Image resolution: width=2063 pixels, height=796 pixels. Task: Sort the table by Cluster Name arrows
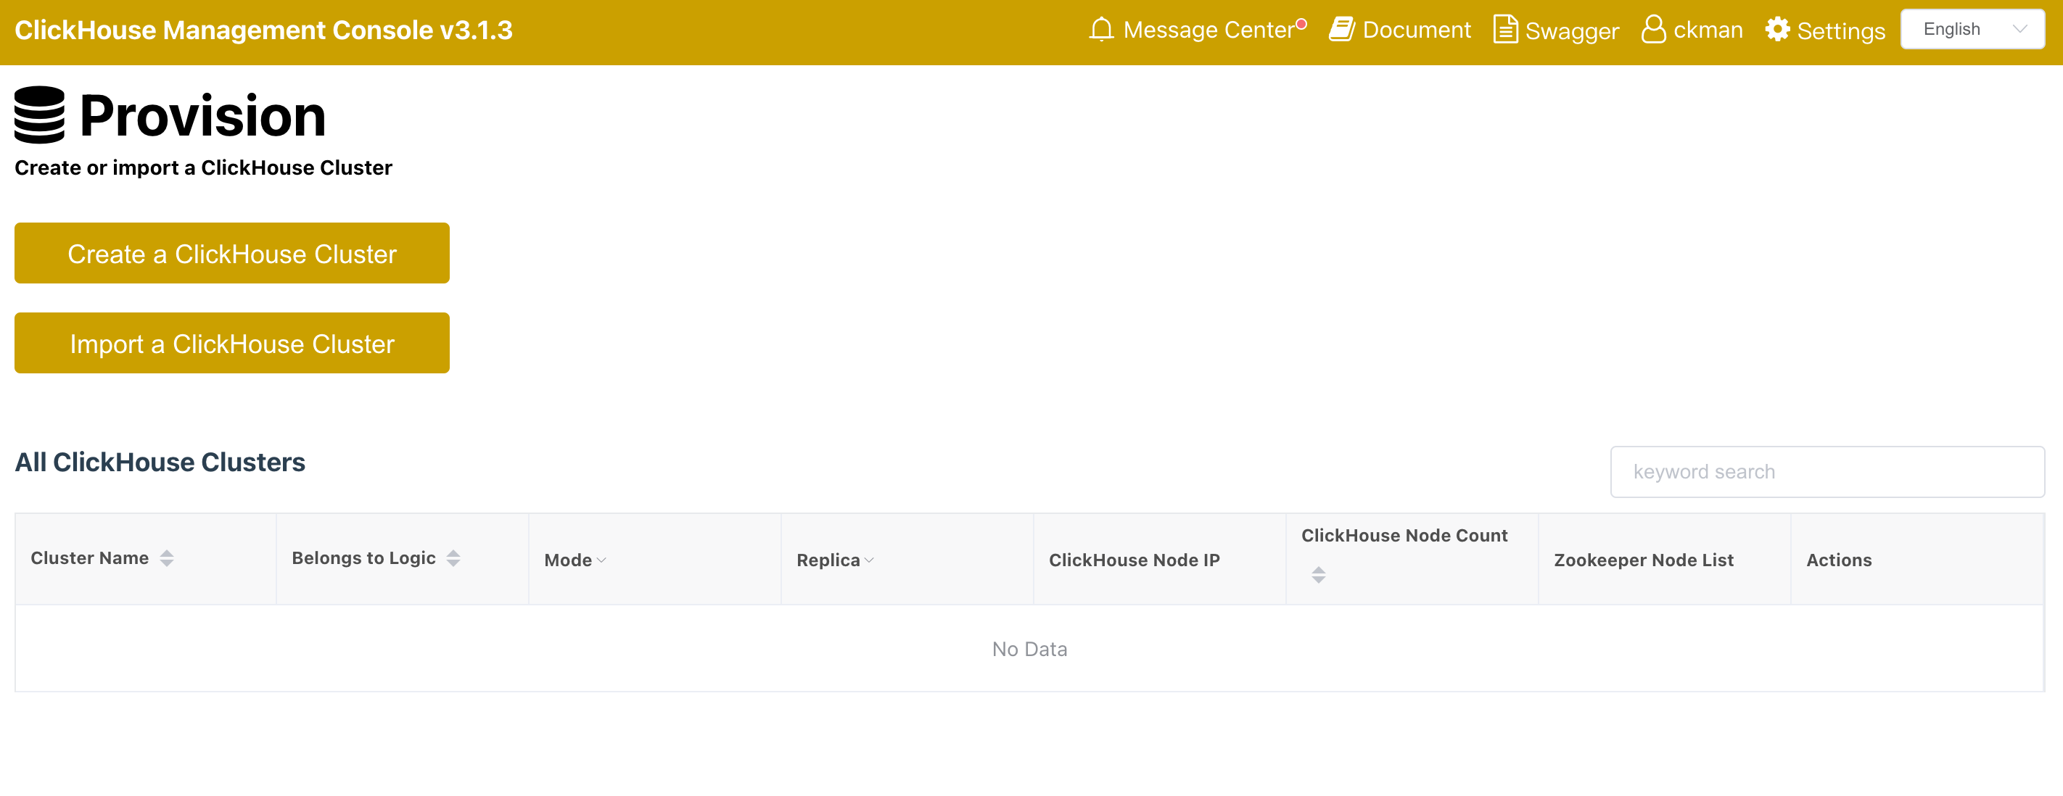(167, 558)
